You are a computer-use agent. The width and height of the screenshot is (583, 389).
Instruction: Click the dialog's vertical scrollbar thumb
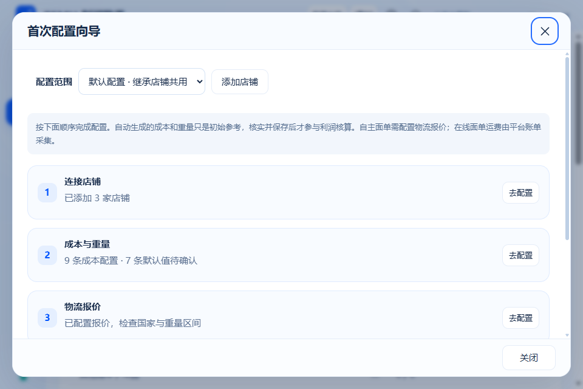567,149
